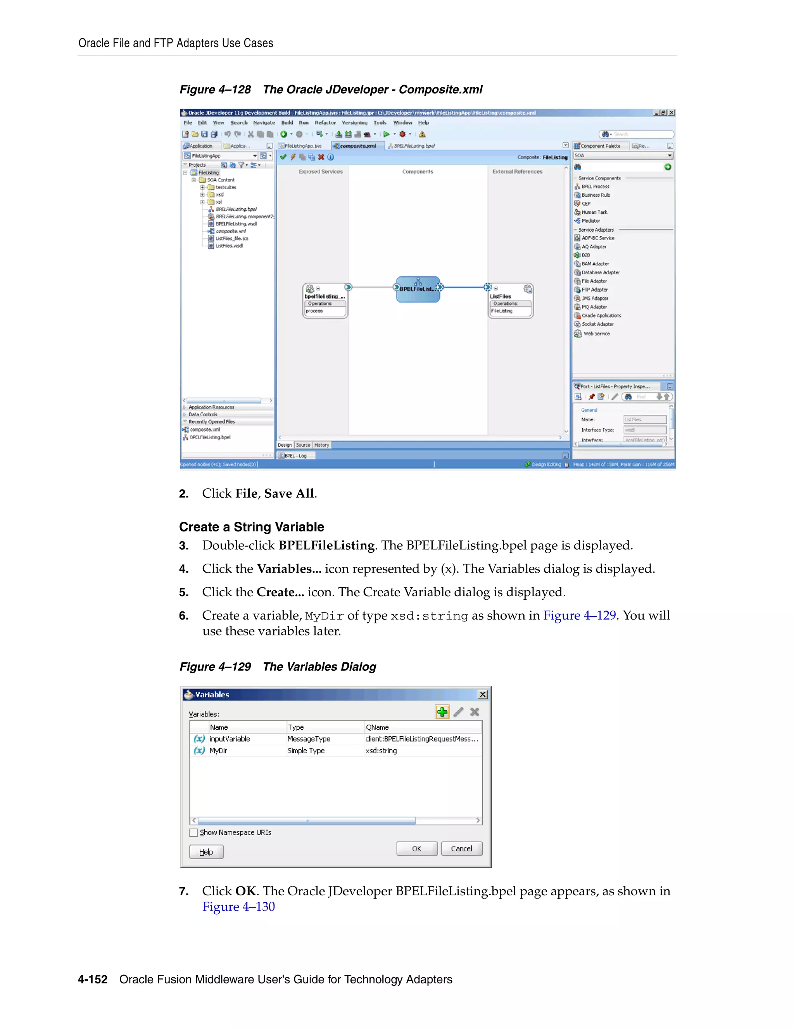This screenshot has height=1028, width=794.
Task: Click the BPELFileListing component in composite canvas
Action: coord(418,289)
